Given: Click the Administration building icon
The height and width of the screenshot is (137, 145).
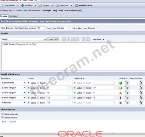Looking at the screenshot, I should pos(76,5).
